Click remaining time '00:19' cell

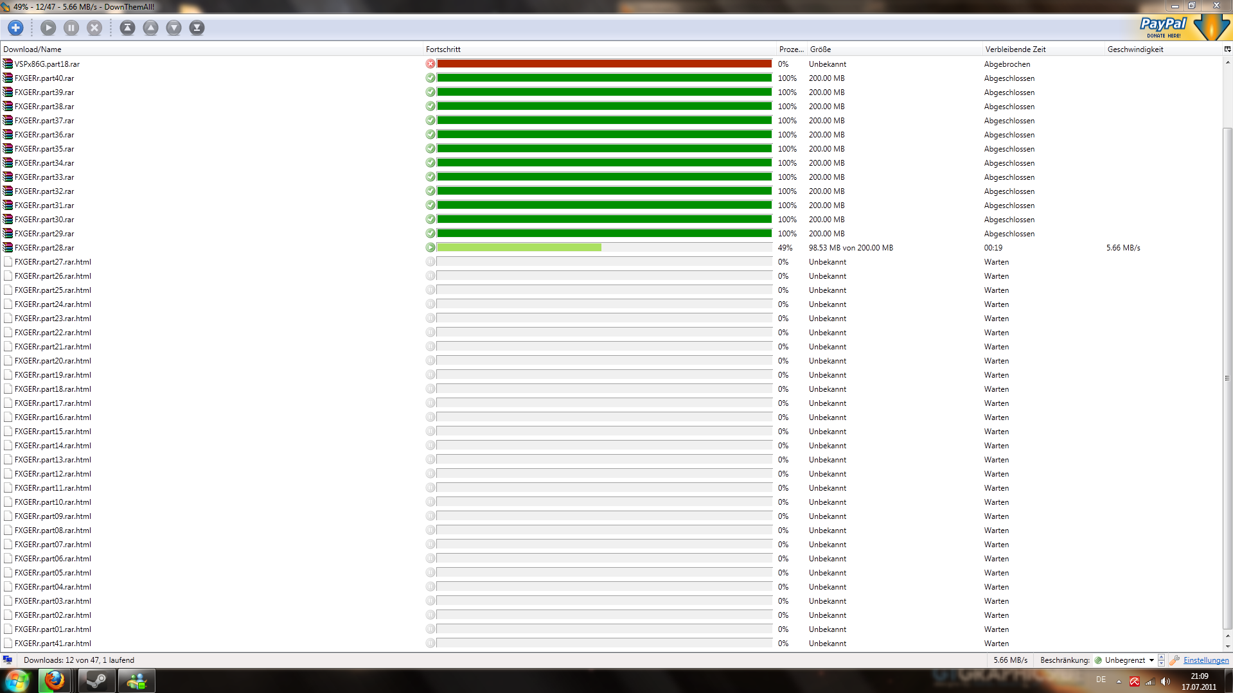point(993,247)
